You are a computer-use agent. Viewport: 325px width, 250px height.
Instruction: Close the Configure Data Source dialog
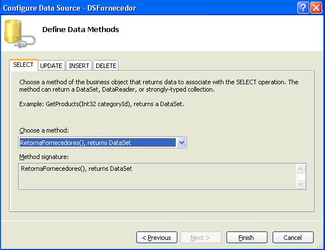point(316,8)
